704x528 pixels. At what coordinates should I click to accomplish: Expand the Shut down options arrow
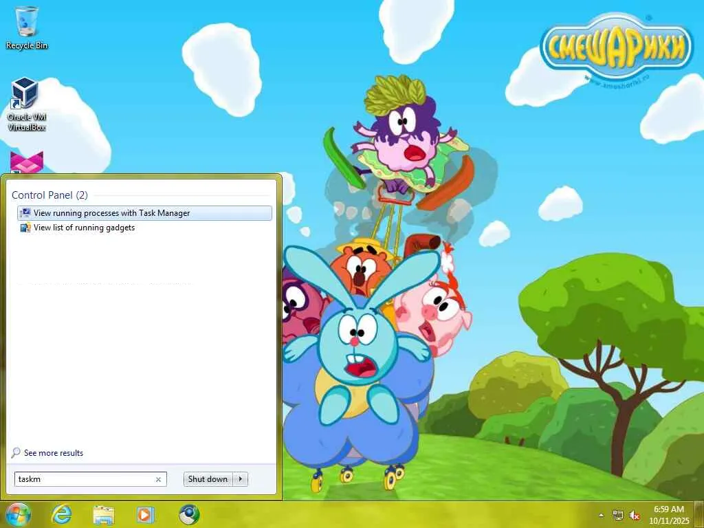pyautogui.click(x=241, y=479)
